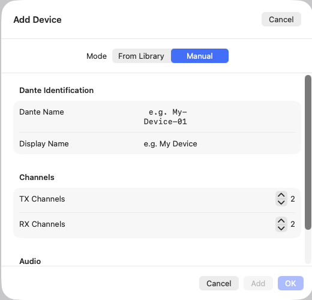The image size is (312, 300).
Task: Click the Mode label
Action: 97,56
